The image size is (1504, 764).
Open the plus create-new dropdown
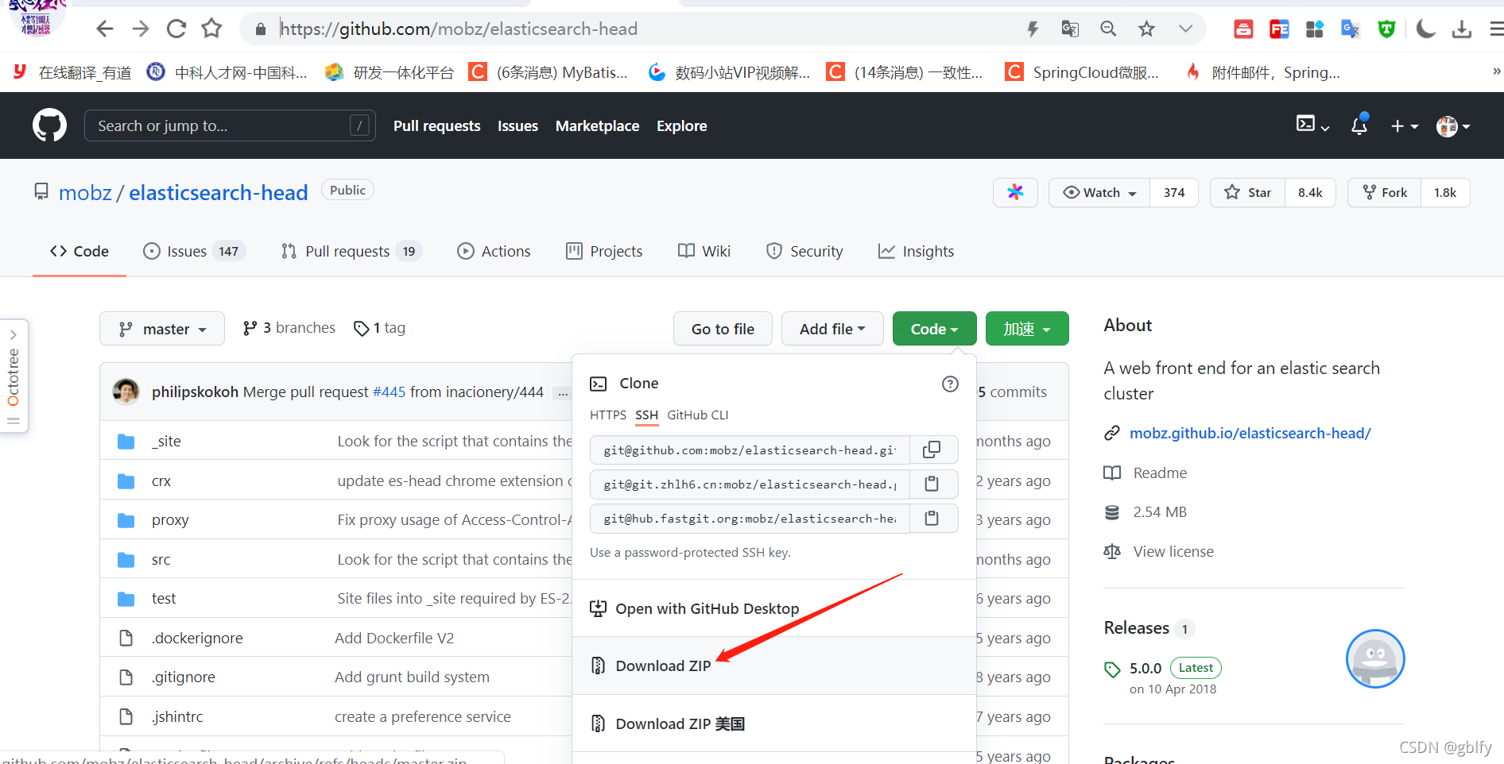pyautogui.click(x=1405, y=125)
